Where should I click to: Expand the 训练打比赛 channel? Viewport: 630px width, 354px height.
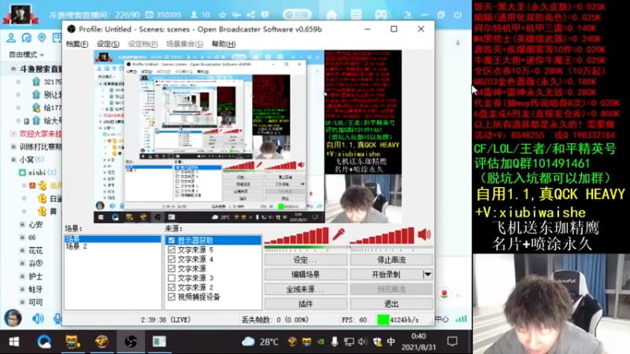(13, 146)
